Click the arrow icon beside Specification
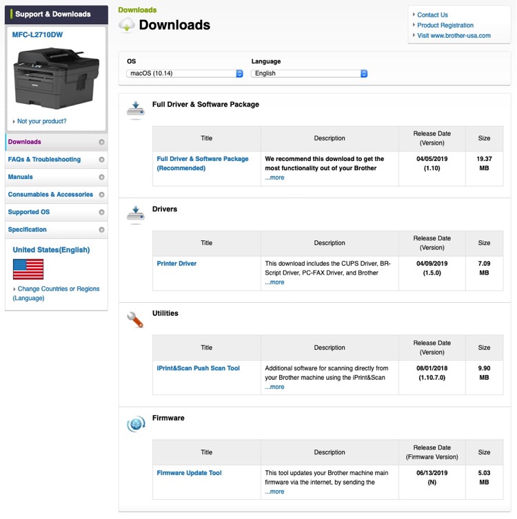Image resolution: width=517 pixels, height=519 pixels. click(102, 230)
